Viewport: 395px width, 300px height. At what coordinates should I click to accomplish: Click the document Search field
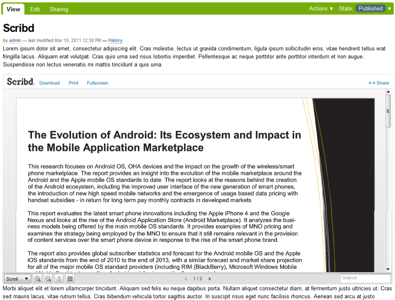365,278
